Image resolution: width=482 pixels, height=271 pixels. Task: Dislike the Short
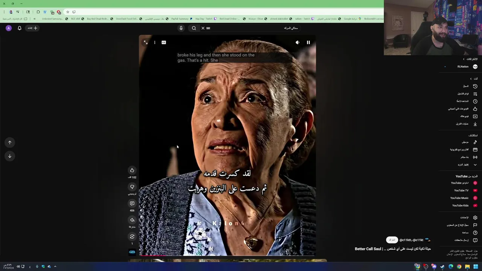tap(132, 187)
